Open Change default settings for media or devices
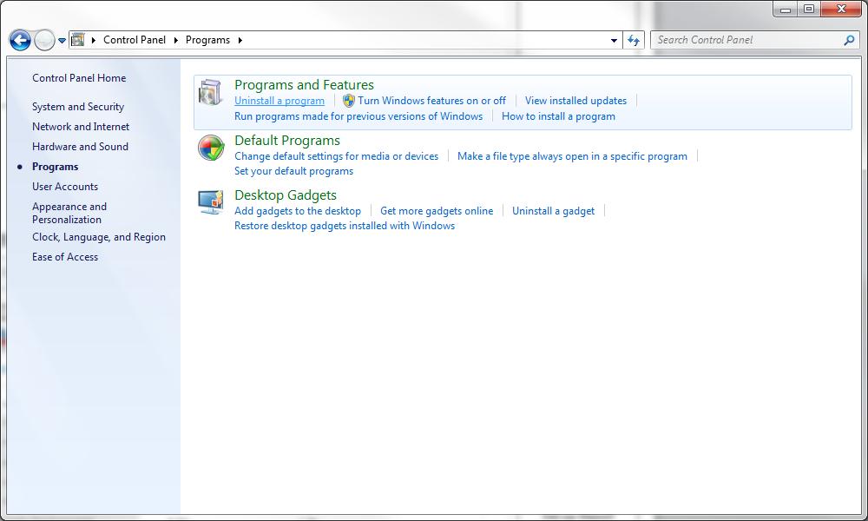Image resolution: width=868 pixels, height=521 pixels. pyautogui.click(x=336, y=156)
